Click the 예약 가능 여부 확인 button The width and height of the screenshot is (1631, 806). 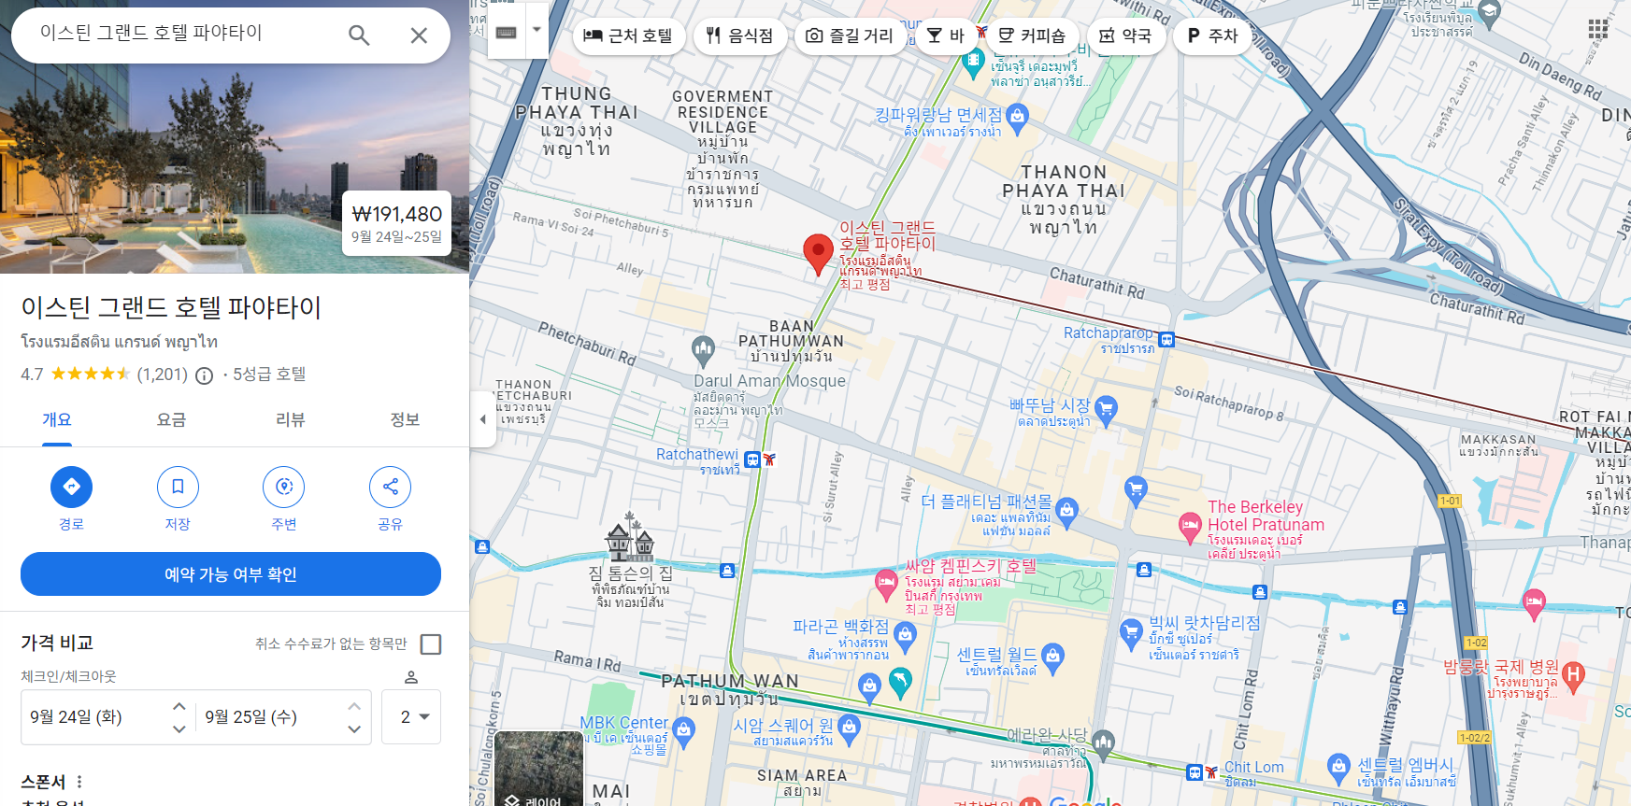pyautogui.click(x=231, y=573)
